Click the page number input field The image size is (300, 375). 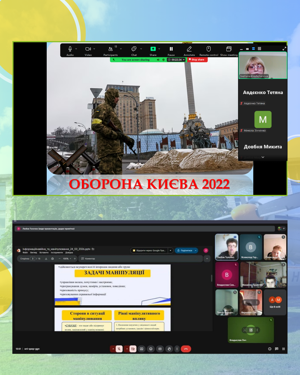click(x=33, y=259)
